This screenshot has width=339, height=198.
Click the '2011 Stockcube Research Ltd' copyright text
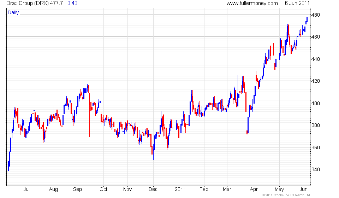(286, 195)
